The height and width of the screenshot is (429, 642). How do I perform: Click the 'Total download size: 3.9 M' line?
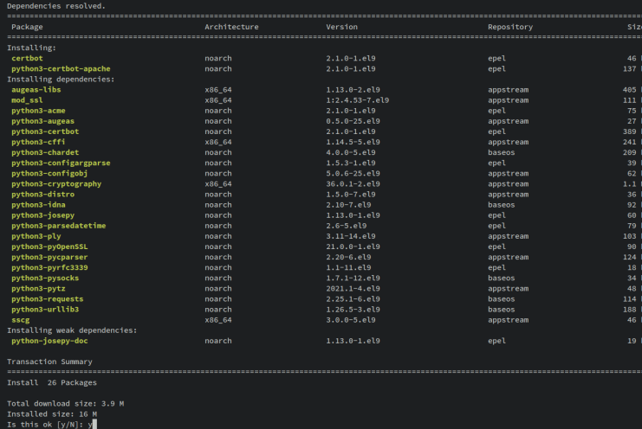[65, 403]
